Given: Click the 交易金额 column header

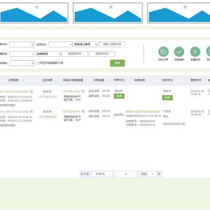Looking at the screenshot, I should [x=99, y=80].
